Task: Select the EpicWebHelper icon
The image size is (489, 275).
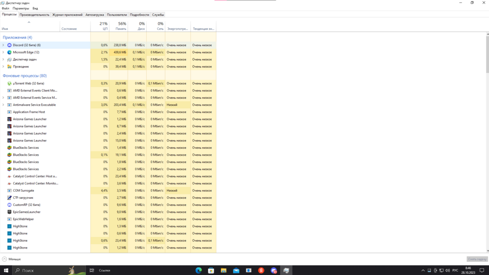Action: 9,219
